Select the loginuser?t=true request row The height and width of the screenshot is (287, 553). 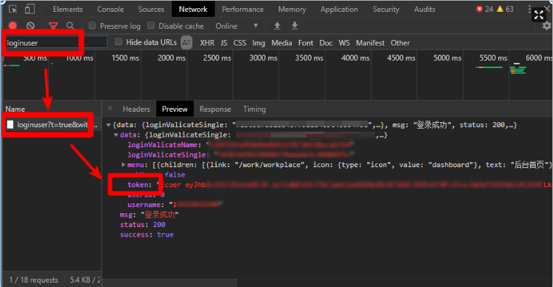pyautogui.click(x=52, y=124)
